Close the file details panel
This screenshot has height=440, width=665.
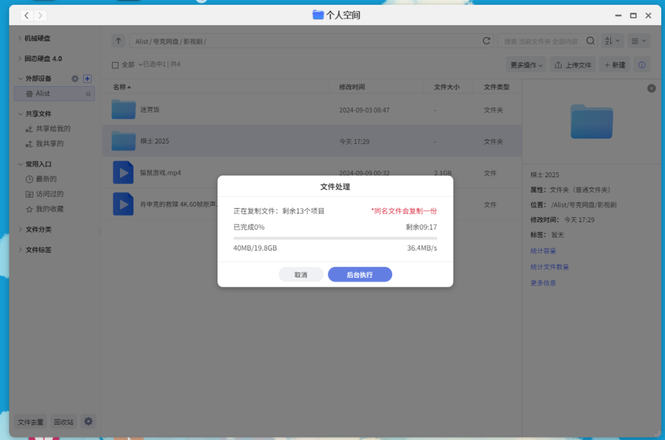coord(651,88)
